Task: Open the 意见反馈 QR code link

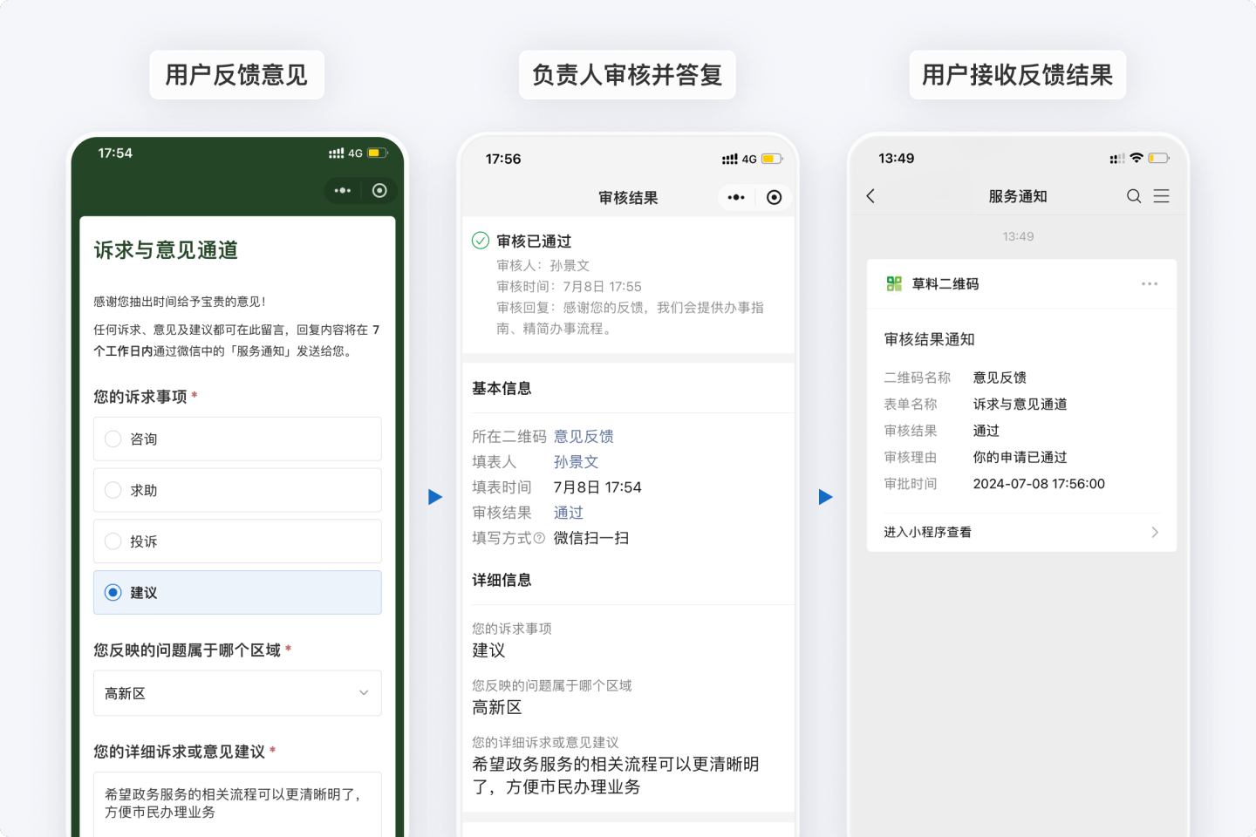Action: point(584,436)
